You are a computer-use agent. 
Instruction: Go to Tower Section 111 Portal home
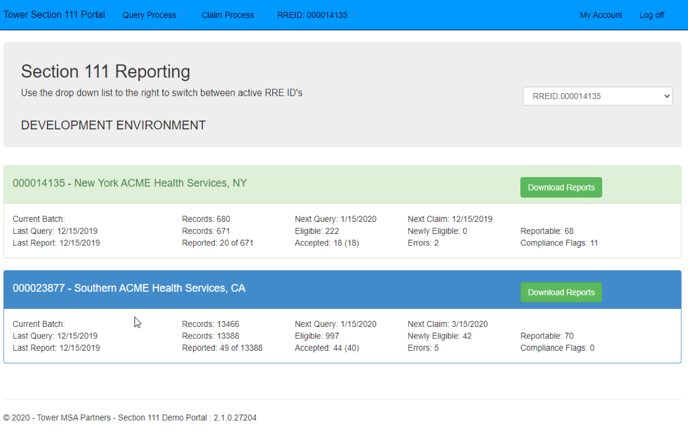(53, 15)
